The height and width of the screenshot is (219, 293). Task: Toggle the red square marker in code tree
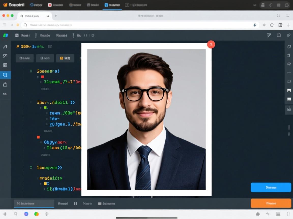(x=42, y=77)
